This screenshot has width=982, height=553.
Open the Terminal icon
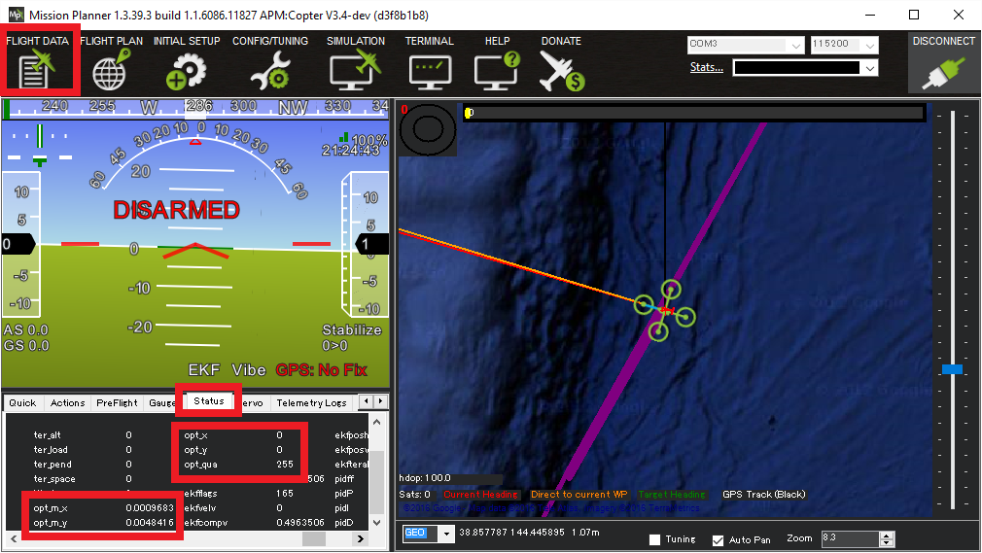(x=429, y=71)
